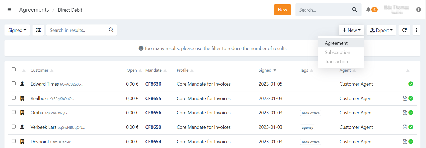Open the help question mark icon

[418, 10]
